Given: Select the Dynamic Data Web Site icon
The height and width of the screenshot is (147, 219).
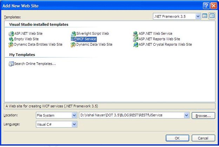Looking at the screenshot, I should [x=73, y=45].
